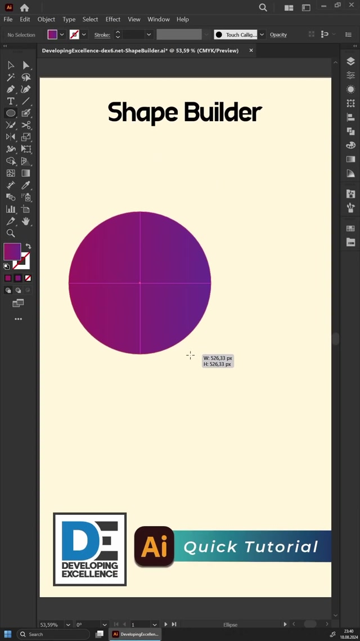Set paint mode to None
360x641 pixels.
pyautogui.click(x=28, y=278)
